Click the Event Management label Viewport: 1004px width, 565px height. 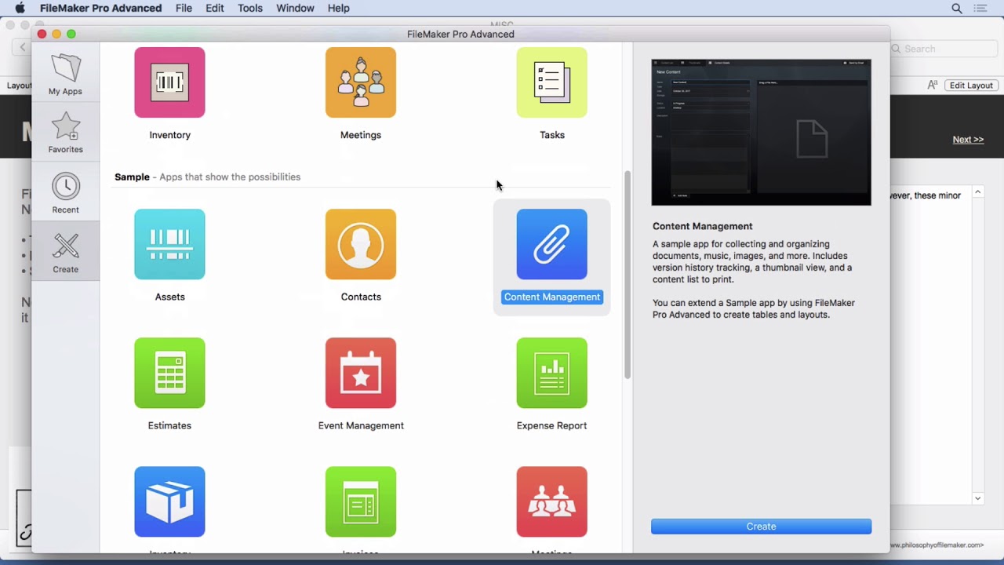click(x=361, y=425)
